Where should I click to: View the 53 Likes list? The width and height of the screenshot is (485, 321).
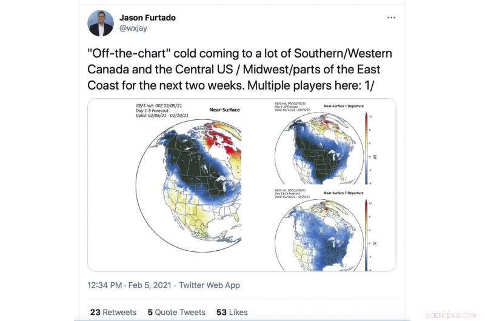(x=232, y=312)
